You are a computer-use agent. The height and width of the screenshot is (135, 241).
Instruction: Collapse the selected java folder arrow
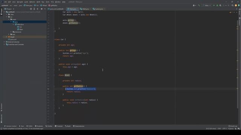[x=11, y=22]
